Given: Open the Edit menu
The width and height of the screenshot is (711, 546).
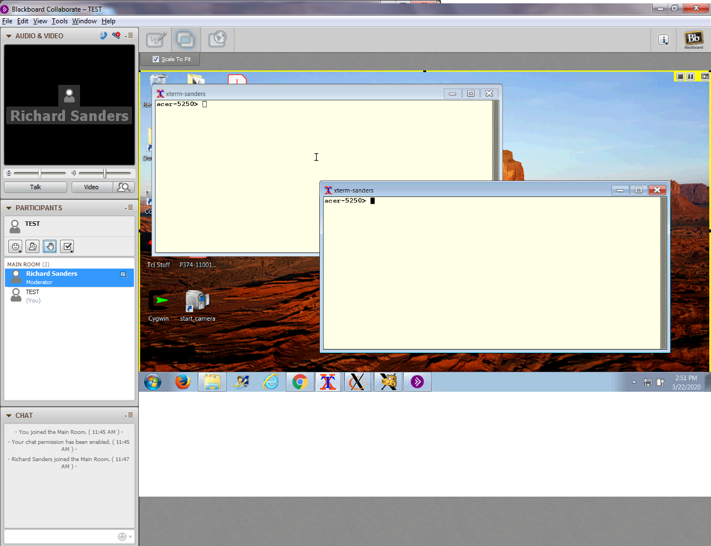Looking at the screenshot, I should [x=23, y=21].
